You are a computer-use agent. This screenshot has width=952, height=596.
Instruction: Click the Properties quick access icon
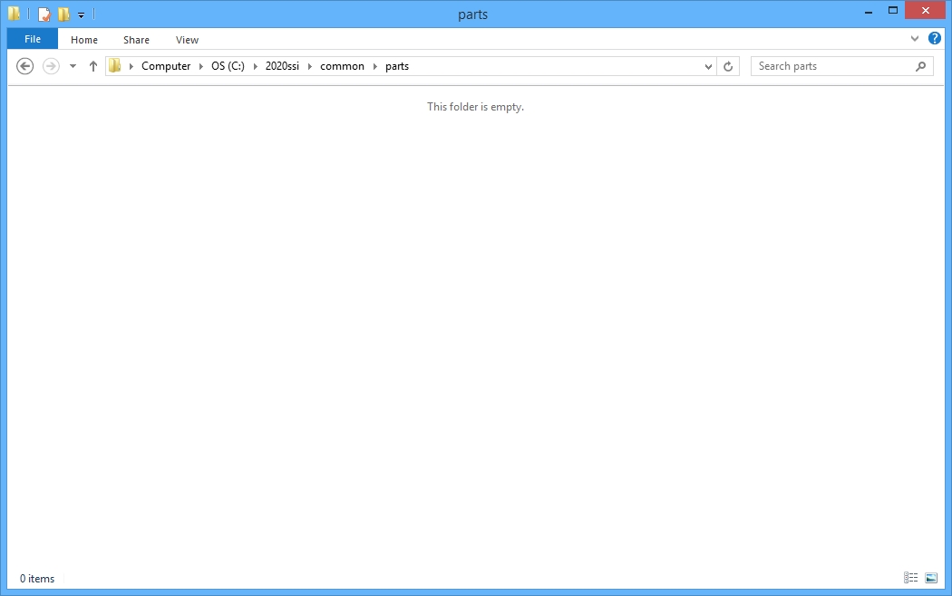(x=44, y=14)
